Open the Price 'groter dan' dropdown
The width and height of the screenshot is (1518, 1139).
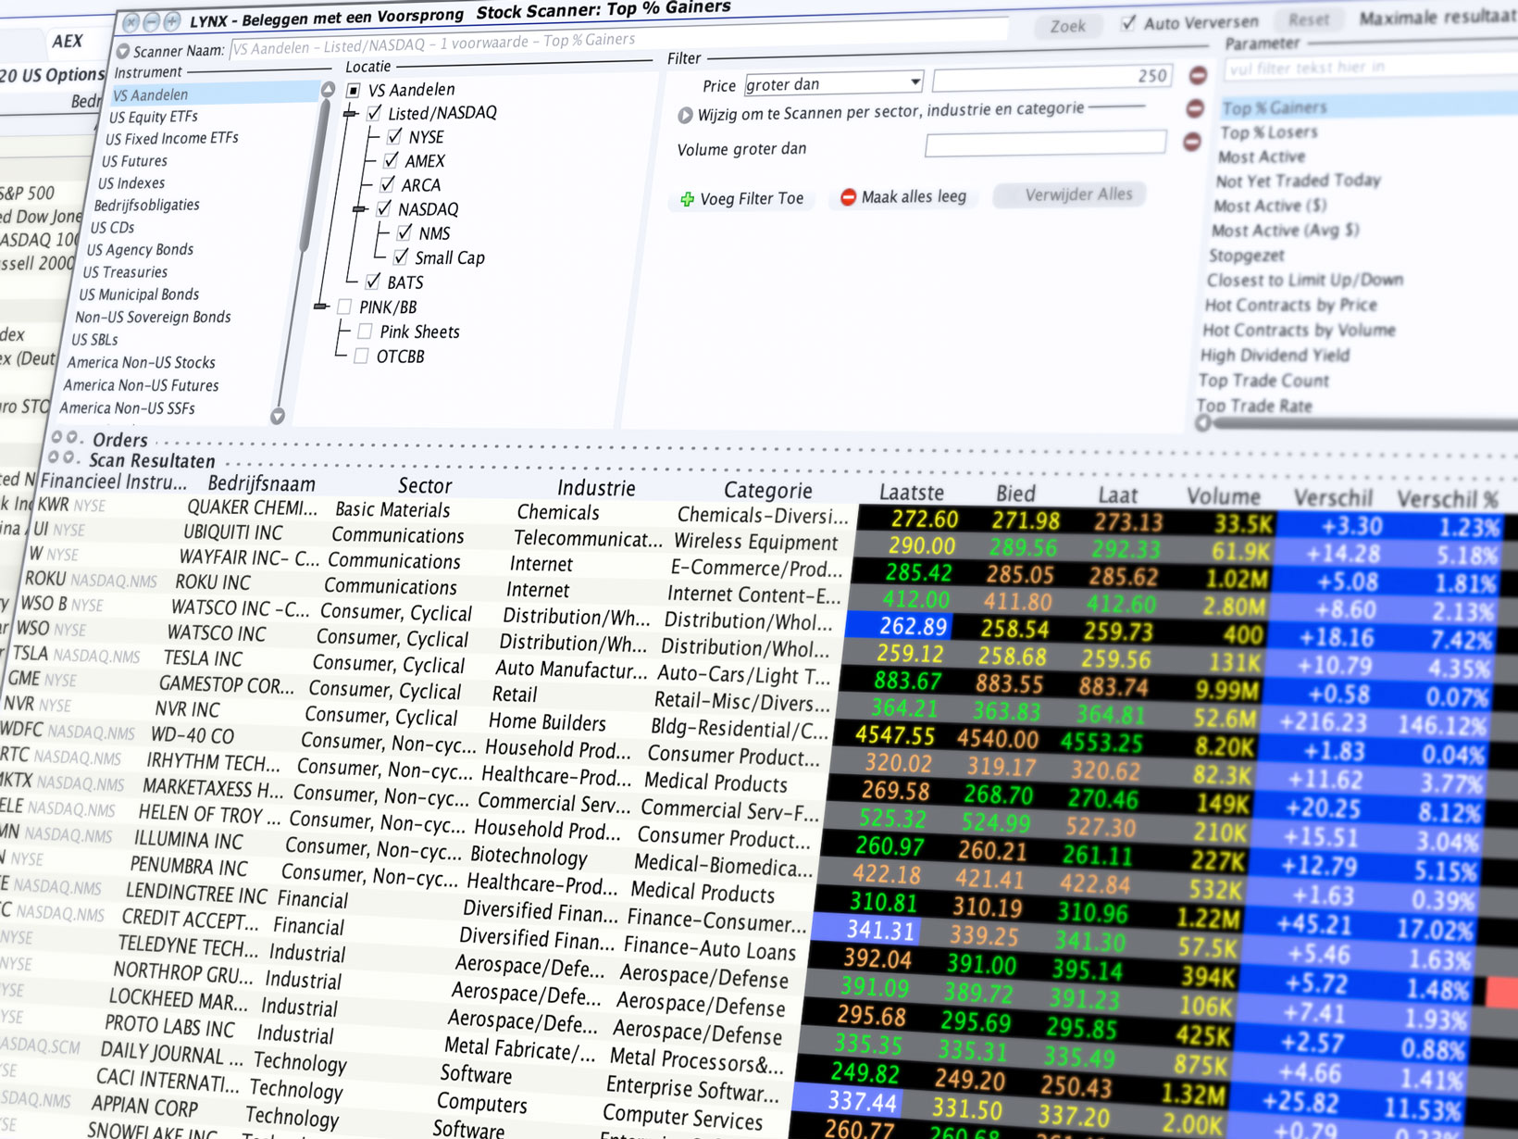[x=915, y=82]
